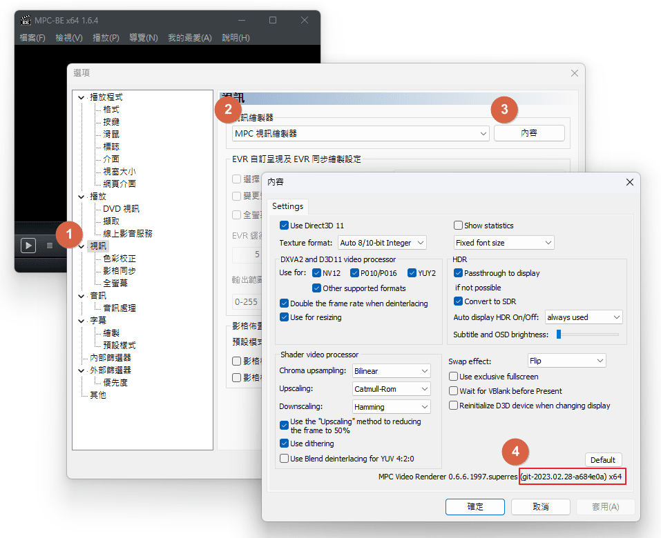Enable Use Blend deinterlacing for YUV 4:2:0

284,459
